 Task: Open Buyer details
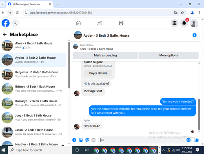tap(98, 73)
